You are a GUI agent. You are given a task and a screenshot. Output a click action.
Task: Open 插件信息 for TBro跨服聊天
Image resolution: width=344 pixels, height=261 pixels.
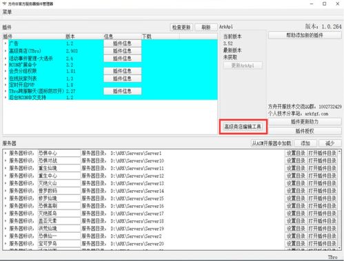122,92
